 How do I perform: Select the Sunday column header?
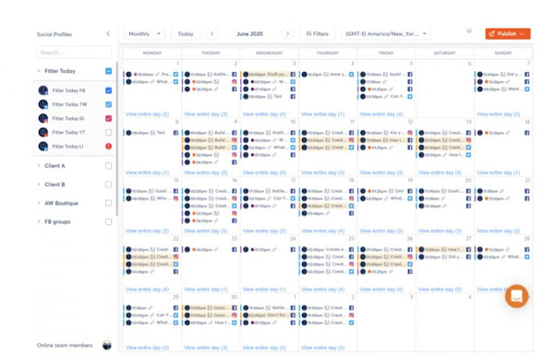[x=503, y=53]
